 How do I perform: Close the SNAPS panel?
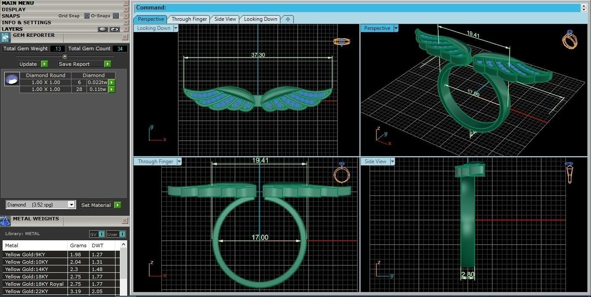click(x=126, y=16)
